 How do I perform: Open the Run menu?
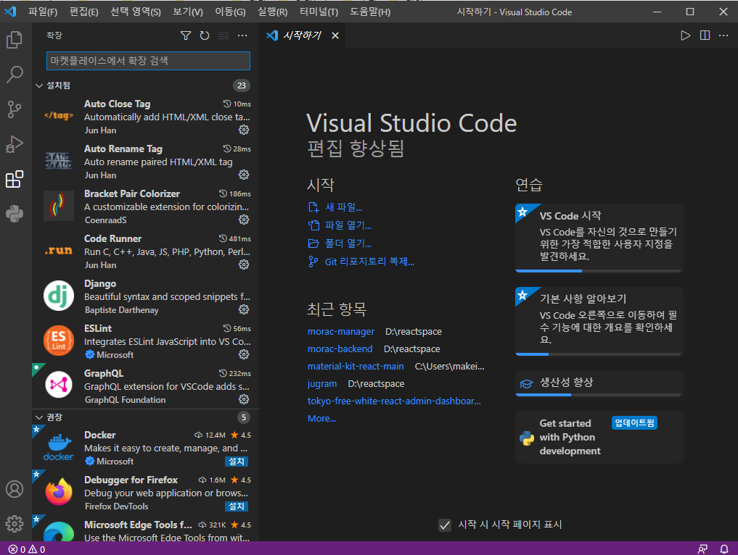(x=273, y=12)
